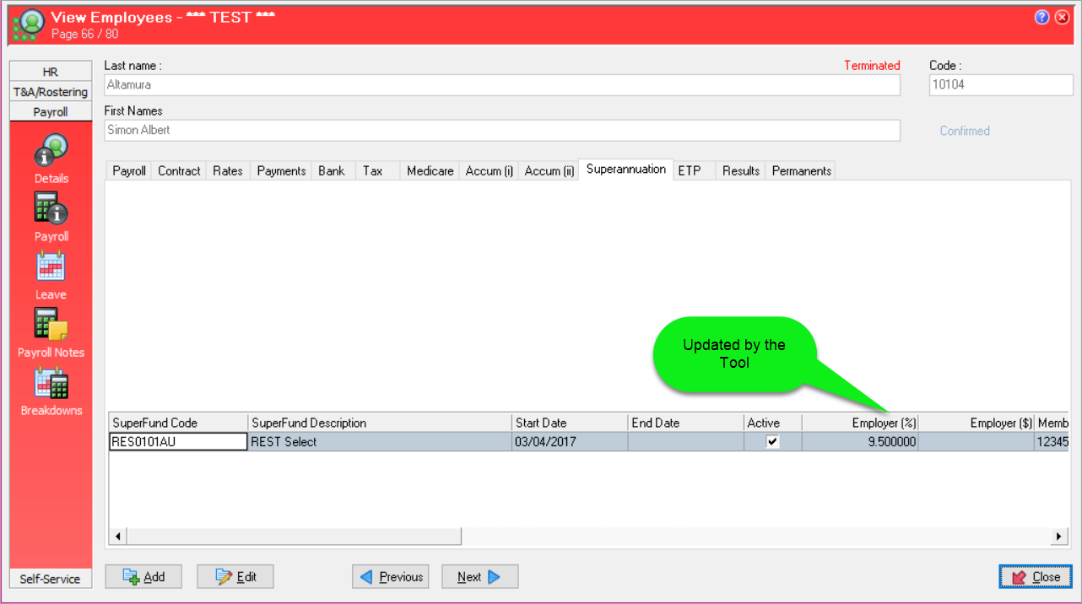Open the Breakdowns icon
1082x604 pixels.
click(51, 383)
